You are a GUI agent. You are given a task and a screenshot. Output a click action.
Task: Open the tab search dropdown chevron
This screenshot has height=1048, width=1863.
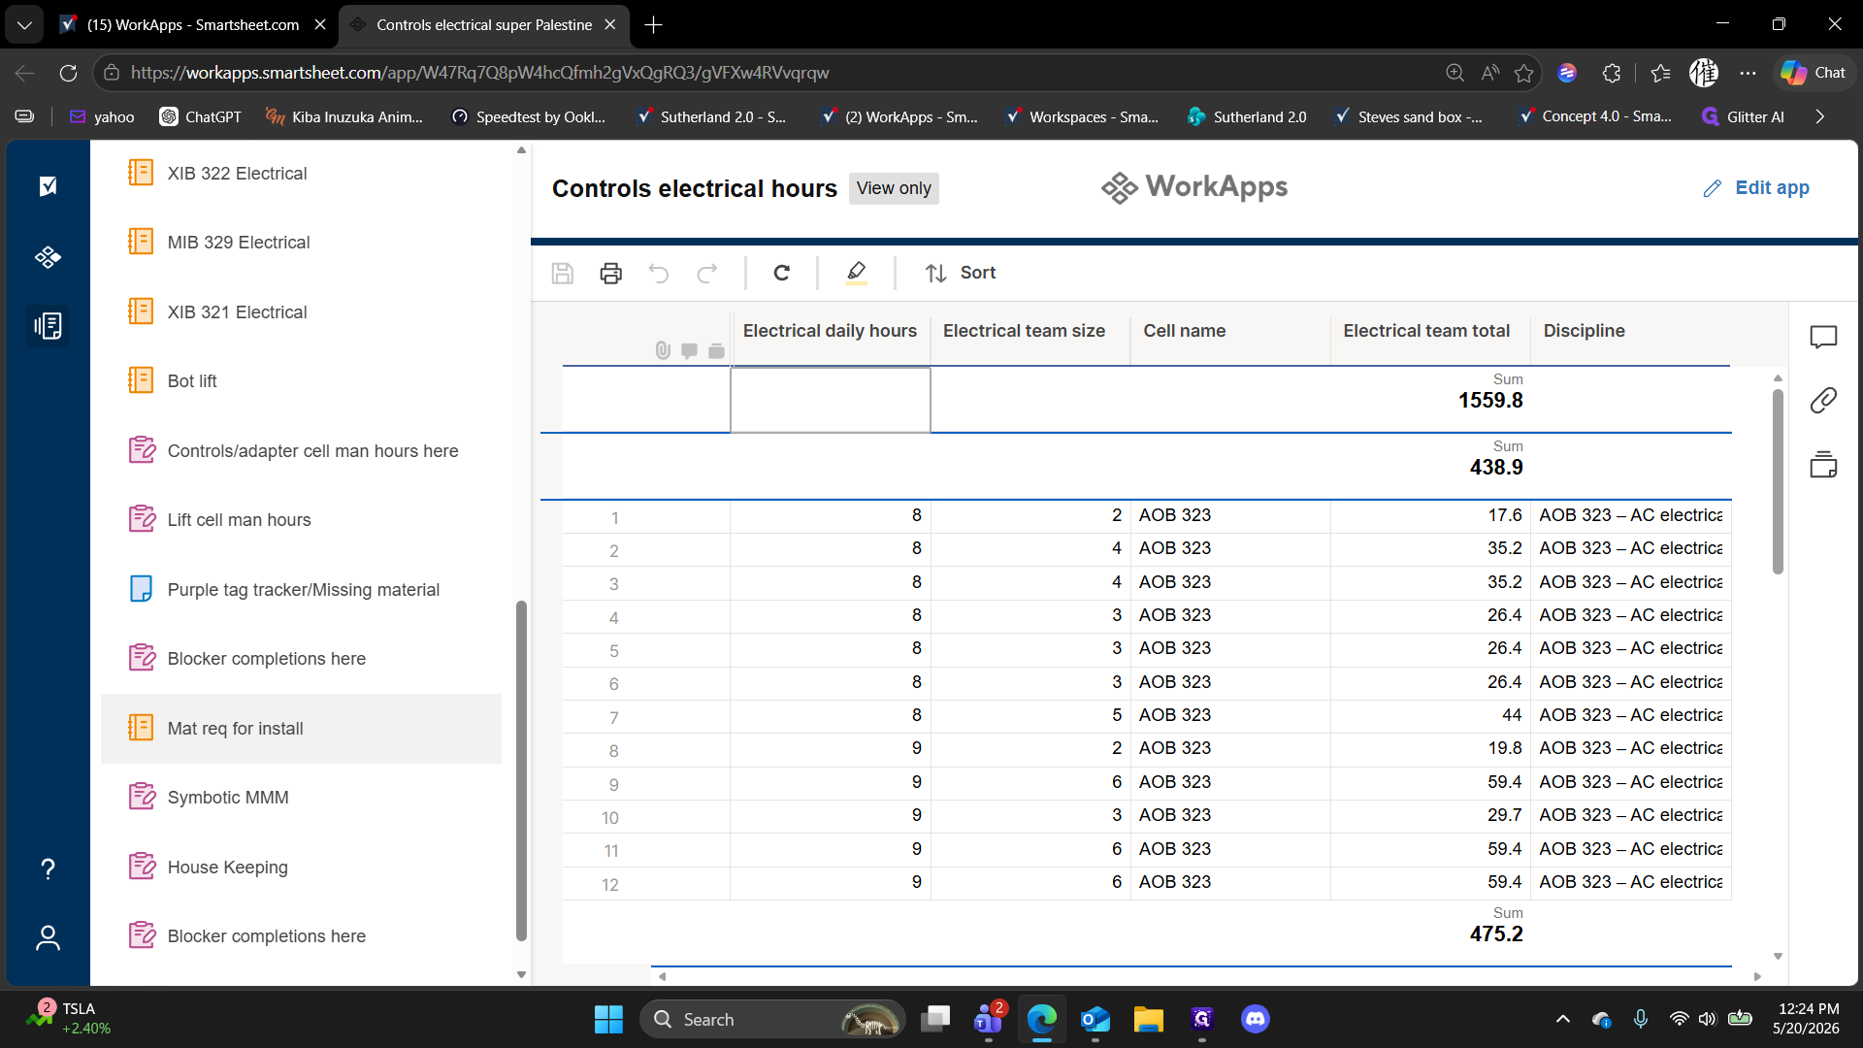point(24,25)
